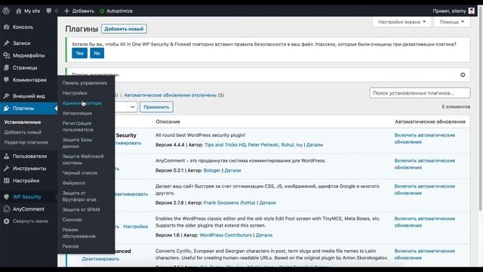Open Редактор плагинов submenu item
Viewport: 483px width, 272px height.
click(x=26, y=142)
